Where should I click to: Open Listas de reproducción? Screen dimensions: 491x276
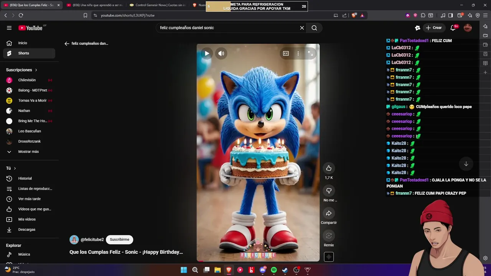[29, 189]
